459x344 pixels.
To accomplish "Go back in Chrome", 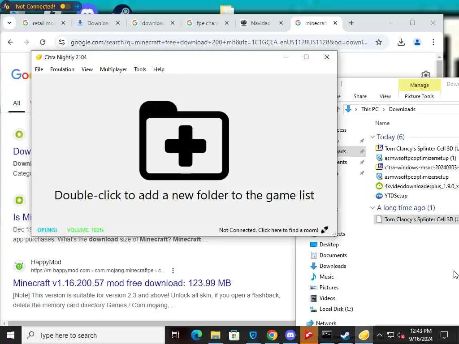I will tap(11, 42).
